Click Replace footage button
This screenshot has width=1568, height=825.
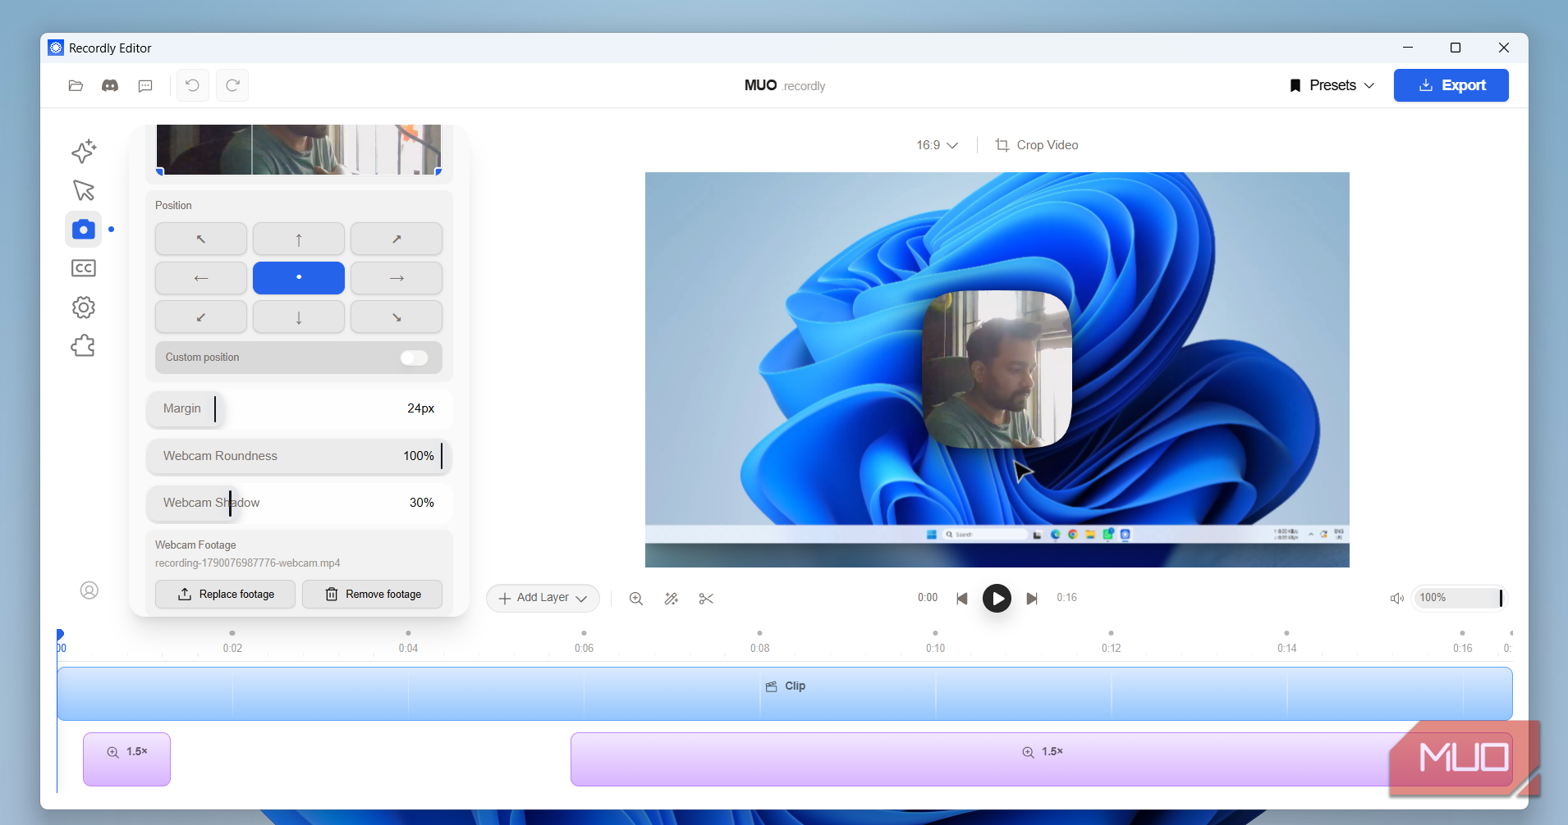tap(225, 594)
